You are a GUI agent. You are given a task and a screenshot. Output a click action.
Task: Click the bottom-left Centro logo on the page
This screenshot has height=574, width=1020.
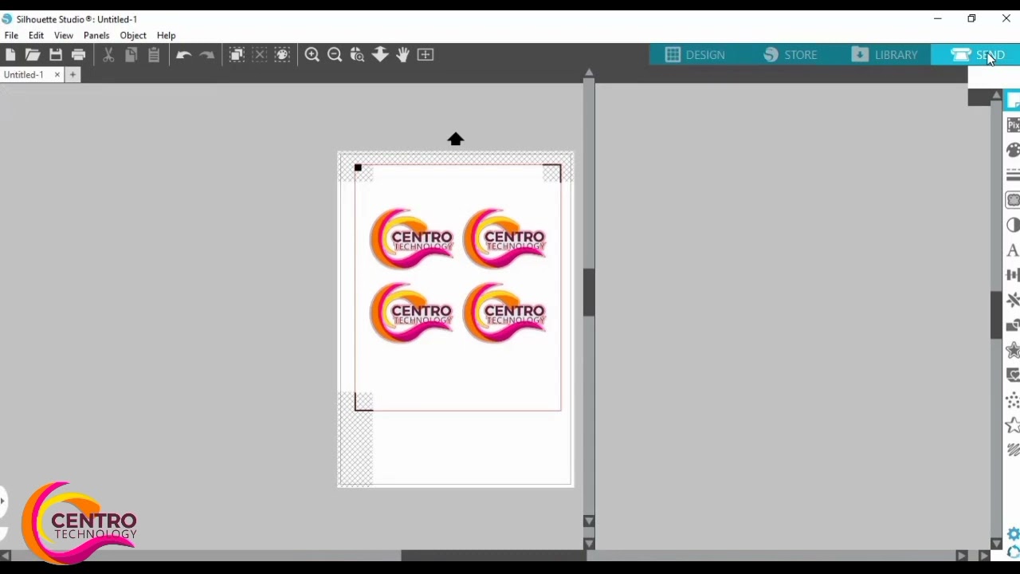click(411, 312)
